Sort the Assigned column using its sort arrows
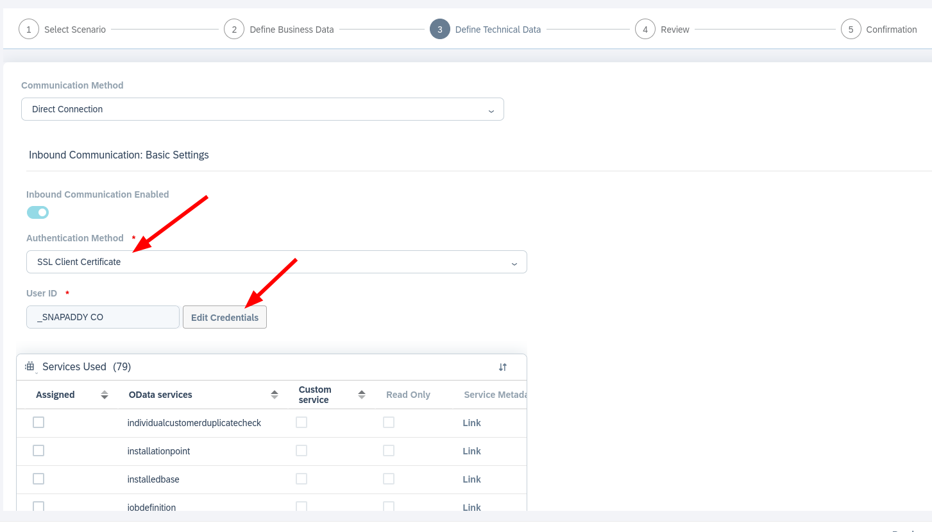 (x=103, y=394)
